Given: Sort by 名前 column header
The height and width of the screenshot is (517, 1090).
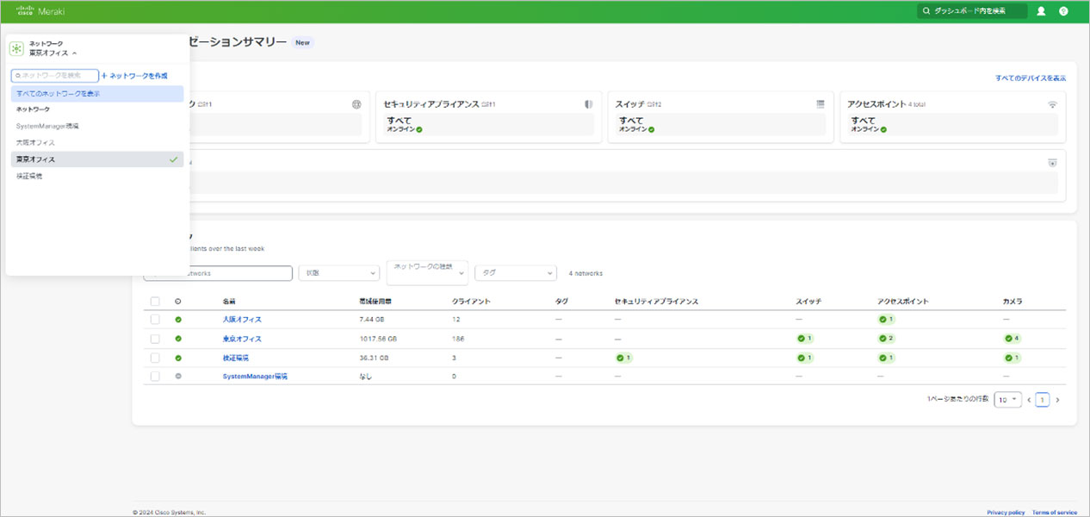Looking at the screenshot, I should point(229,302).
